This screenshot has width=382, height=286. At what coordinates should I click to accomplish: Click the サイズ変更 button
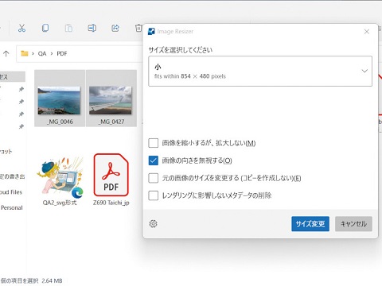[x=310, y=224]
